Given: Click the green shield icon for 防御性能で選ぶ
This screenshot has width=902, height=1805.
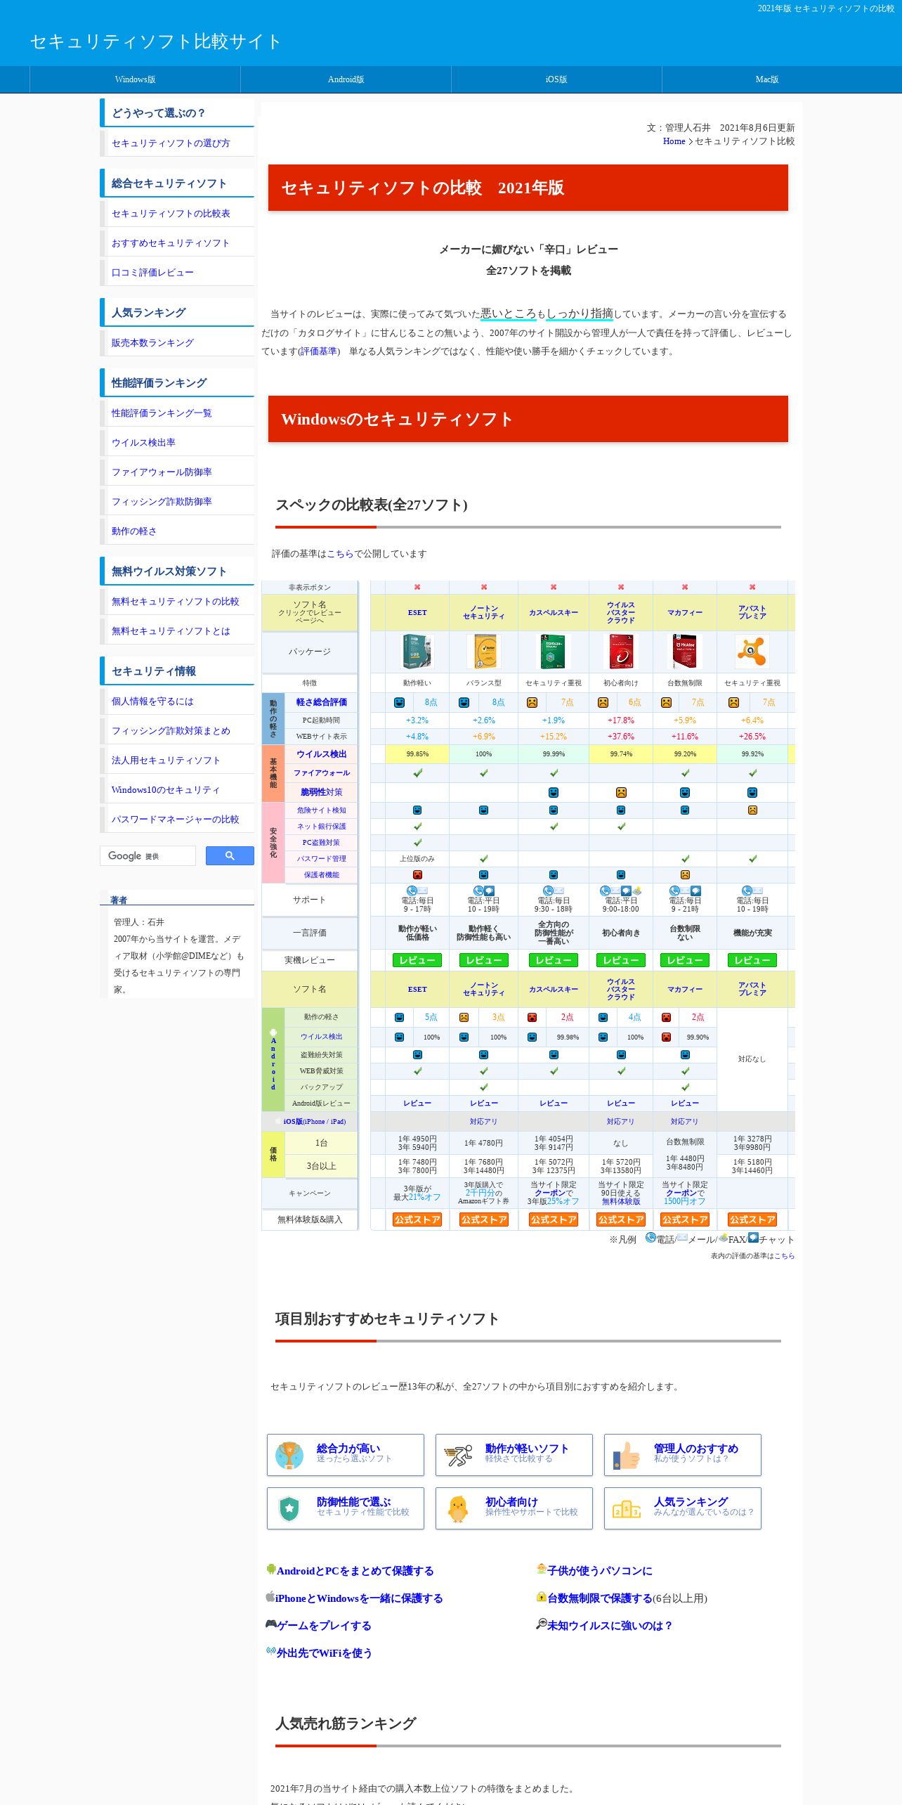Looking at the screenshot, I should pyautogui.click(x=289, y=1508).
